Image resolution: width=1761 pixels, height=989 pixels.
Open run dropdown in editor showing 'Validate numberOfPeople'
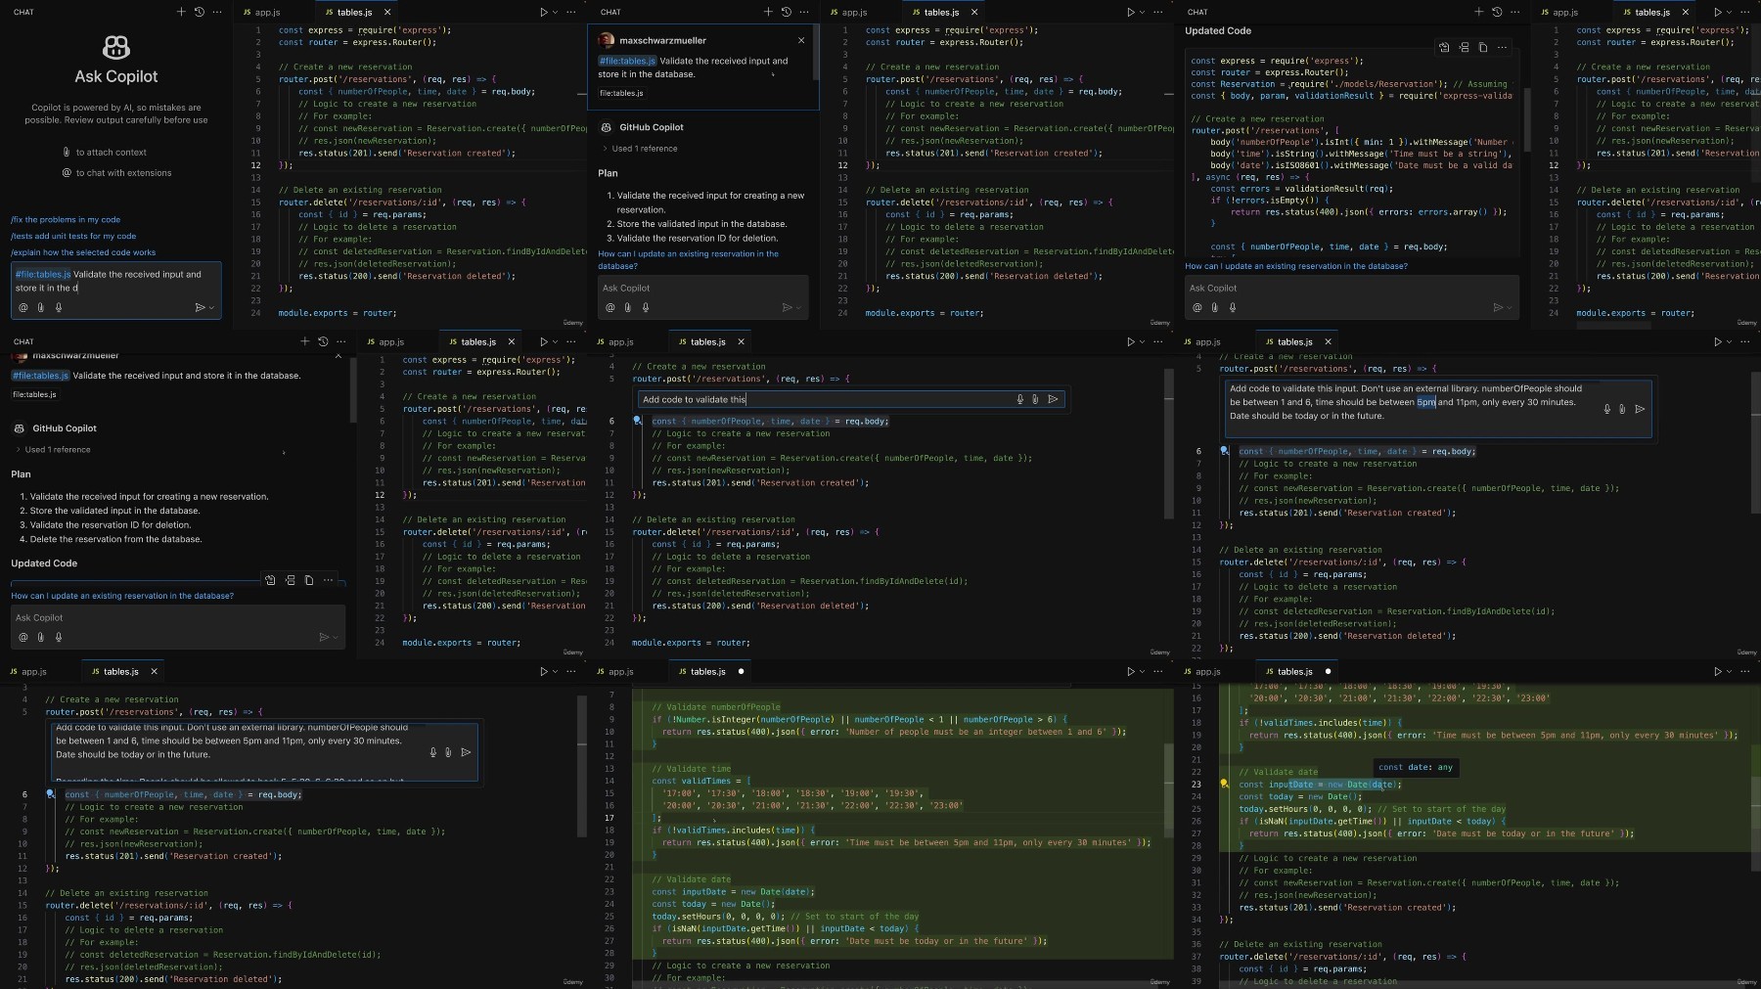(1142, 671)
